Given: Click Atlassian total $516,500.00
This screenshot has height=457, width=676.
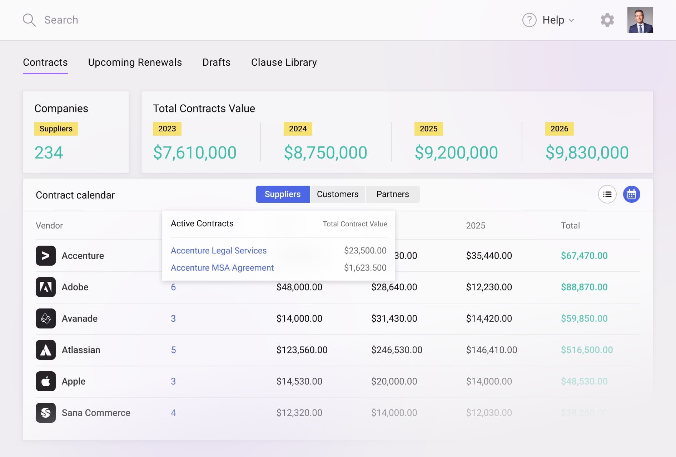Looking at the screenshot, I should 587,350.
